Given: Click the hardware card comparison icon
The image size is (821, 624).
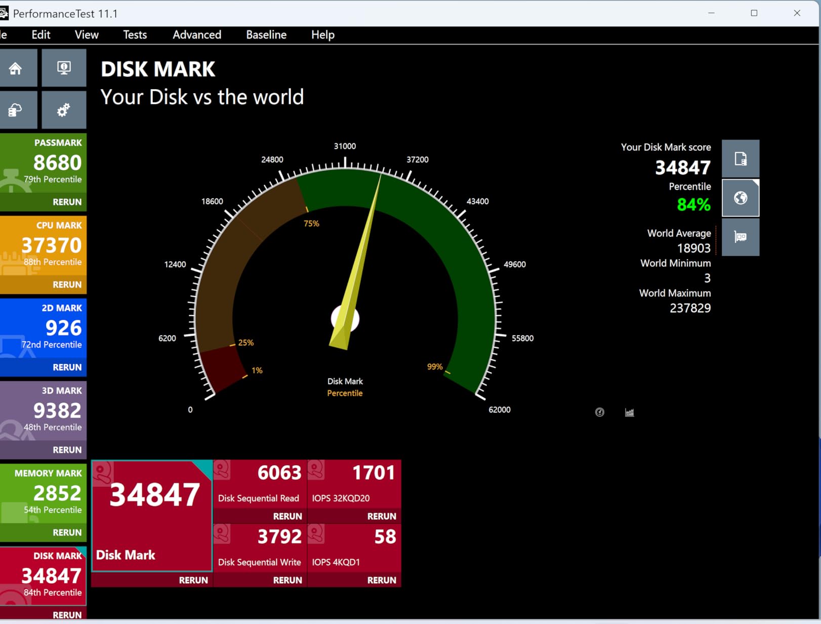Looking at the screenshot, I should 740,237.
